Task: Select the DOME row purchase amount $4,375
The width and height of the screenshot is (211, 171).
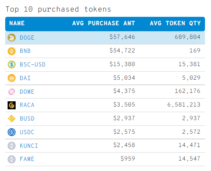Action: point(124,91)
